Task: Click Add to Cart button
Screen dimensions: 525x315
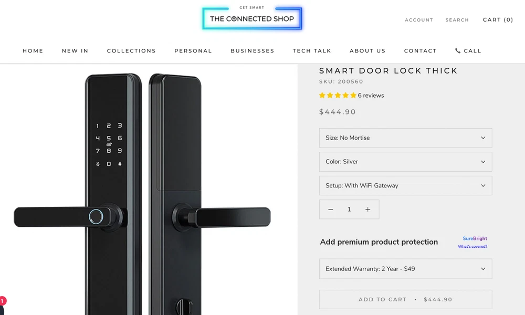Action: 405,299
